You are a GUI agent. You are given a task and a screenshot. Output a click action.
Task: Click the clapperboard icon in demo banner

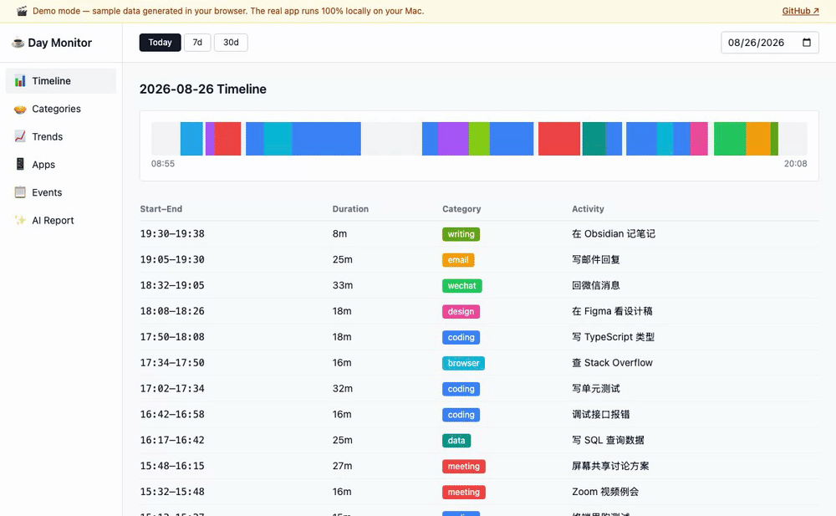click(x=22, y=11)
